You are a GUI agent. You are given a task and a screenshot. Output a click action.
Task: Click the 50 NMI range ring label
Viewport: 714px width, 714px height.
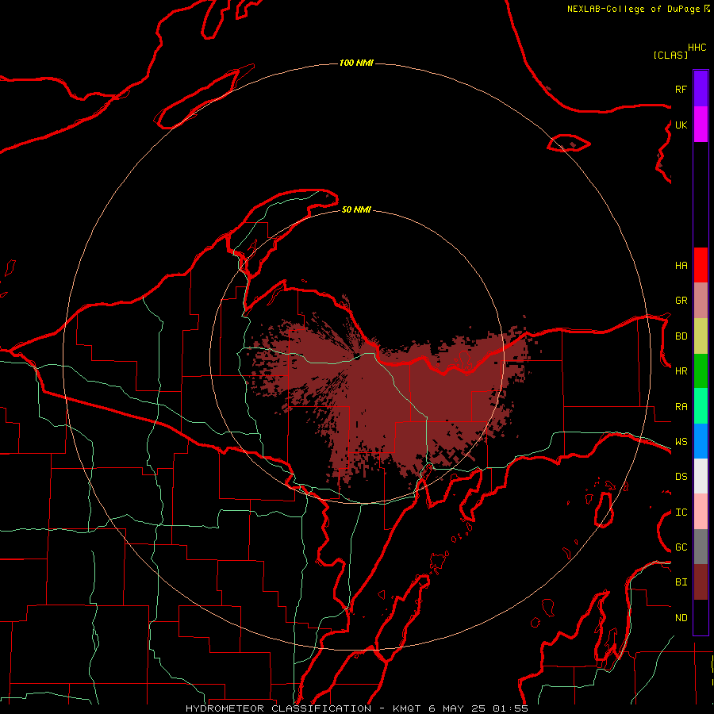[356, 209]
